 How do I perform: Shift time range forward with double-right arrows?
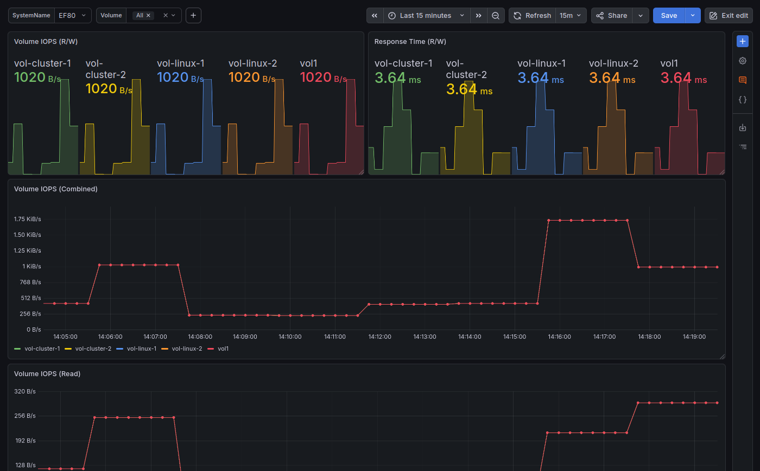point(478,16)
